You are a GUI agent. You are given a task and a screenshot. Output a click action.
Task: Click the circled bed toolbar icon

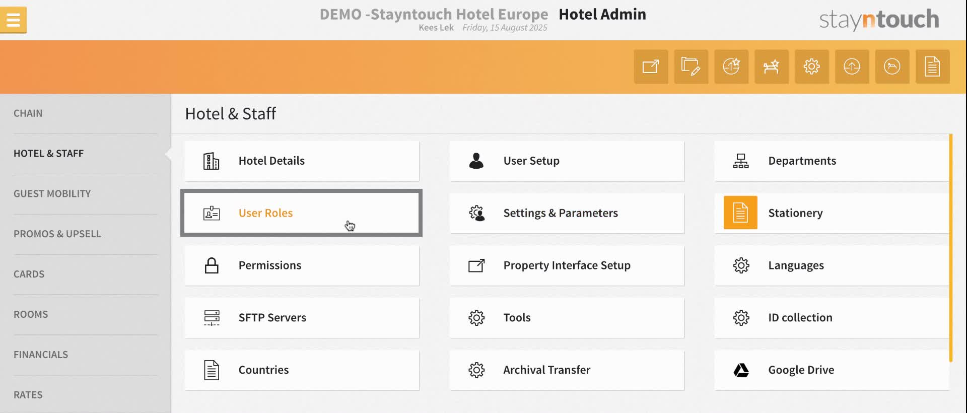tap(892, 66)
